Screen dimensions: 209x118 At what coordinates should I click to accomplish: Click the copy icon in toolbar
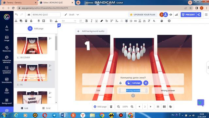click(x=21, y=21)
